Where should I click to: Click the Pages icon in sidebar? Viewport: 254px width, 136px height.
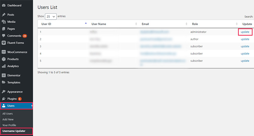pos(4,29)
